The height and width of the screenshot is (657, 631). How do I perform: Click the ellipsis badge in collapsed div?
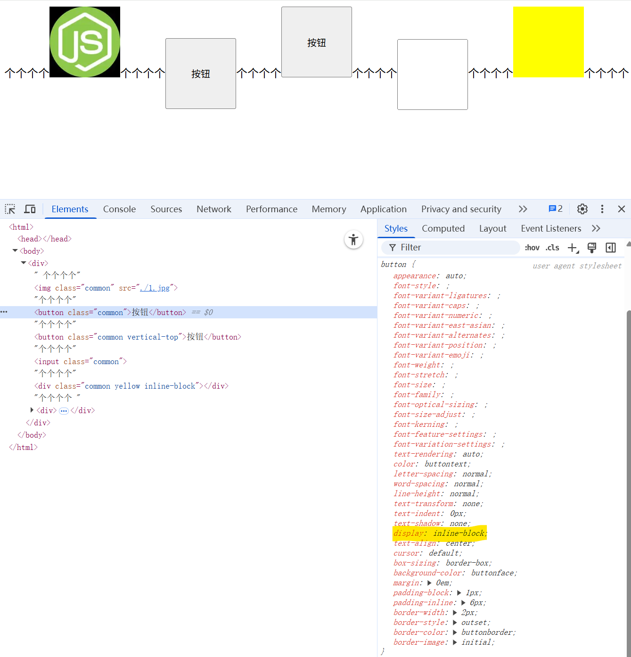click(64, 411)
